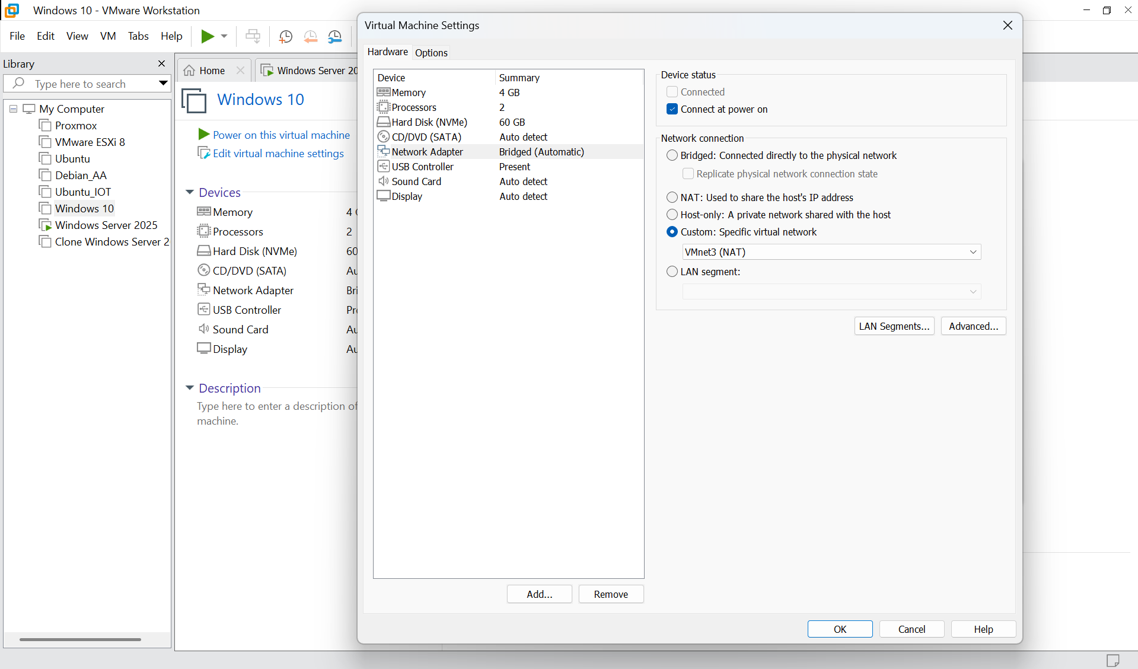Open the Help menu
This screenshot has width=1138, height=669.
(171, 36)
